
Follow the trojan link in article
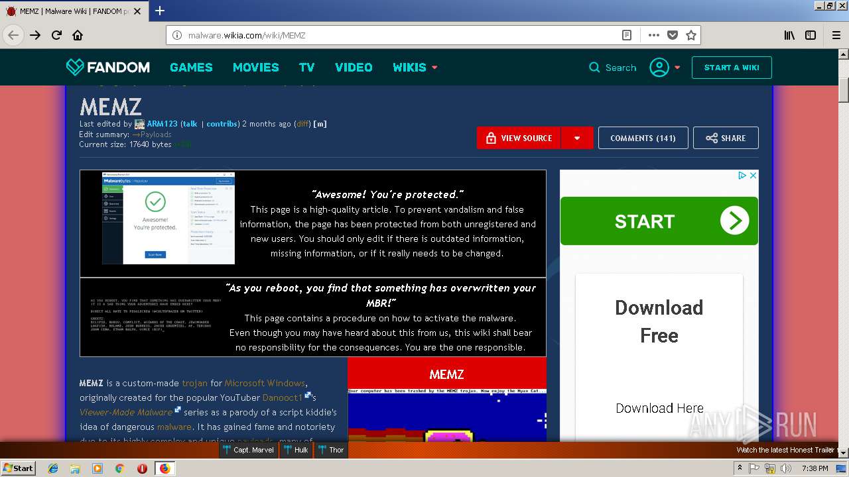tap(195, 383)
